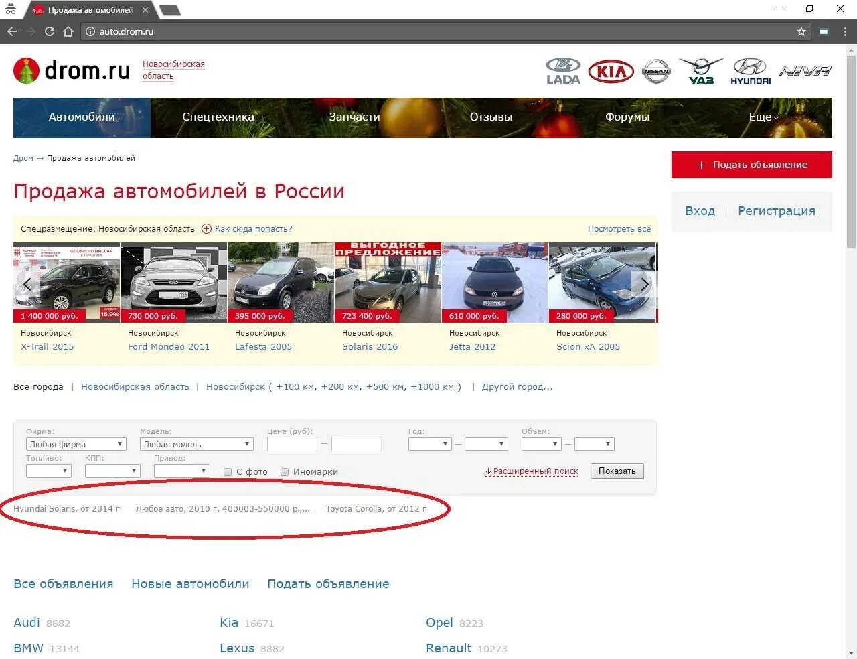This screenshot has width=857, height=659.
Task: Open the Nissan brand logo
Action: (656, 71)
